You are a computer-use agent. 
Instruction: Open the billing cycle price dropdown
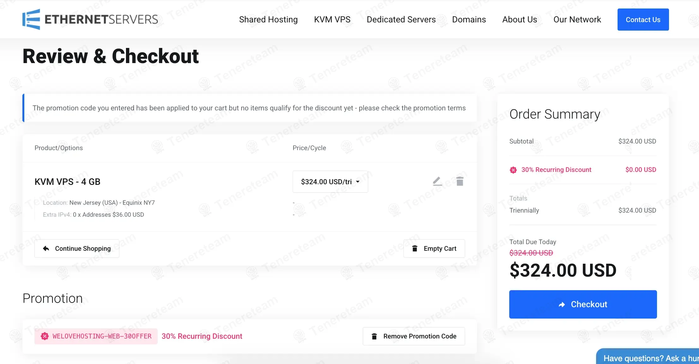(330, 182)
